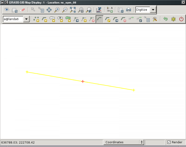Click the Edit line/boundary tool button

pyautogui.click(x=100, y=19)
